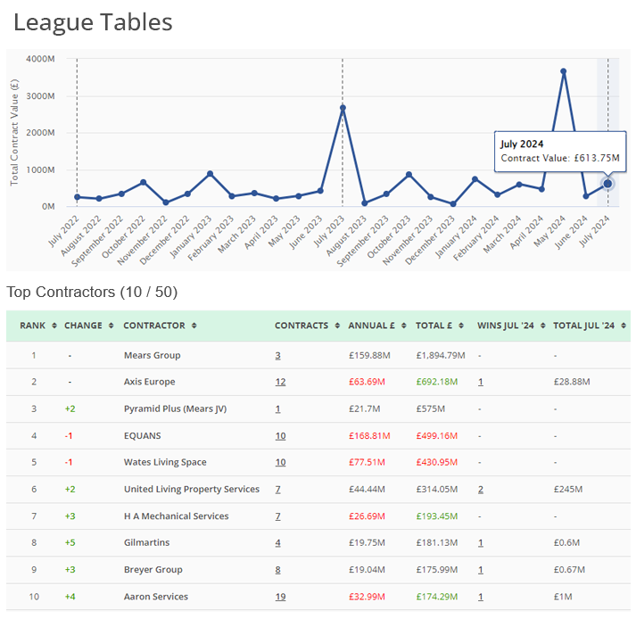Select the March 2024 data point

pyautogui.click(x=519, y=185)
